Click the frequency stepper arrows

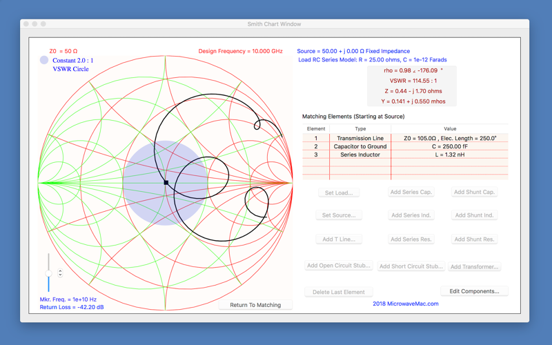click(x=60, y=273)
